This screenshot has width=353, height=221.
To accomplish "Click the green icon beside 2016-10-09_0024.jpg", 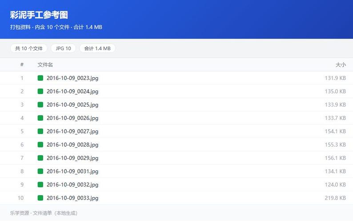I will pyautogui.click(x=40, y=91).
